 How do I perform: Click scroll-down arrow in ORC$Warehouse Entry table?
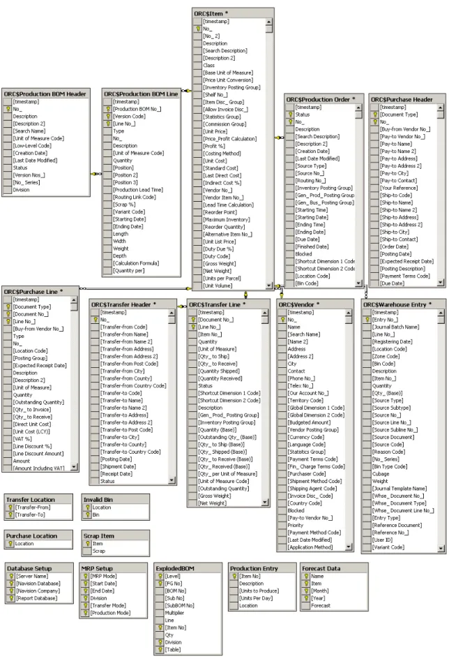441,548
